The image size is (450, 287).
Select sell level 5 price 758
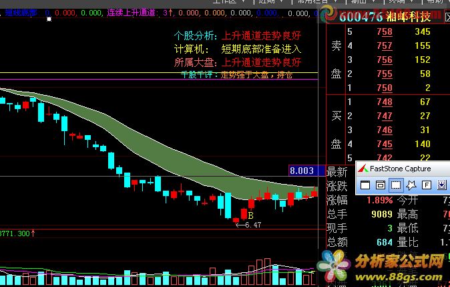point(385,31)
